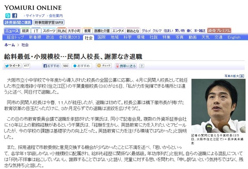The image size is (248, 169).
Task: Go to 環境 in the blue submenu
Action: (141, 37)
